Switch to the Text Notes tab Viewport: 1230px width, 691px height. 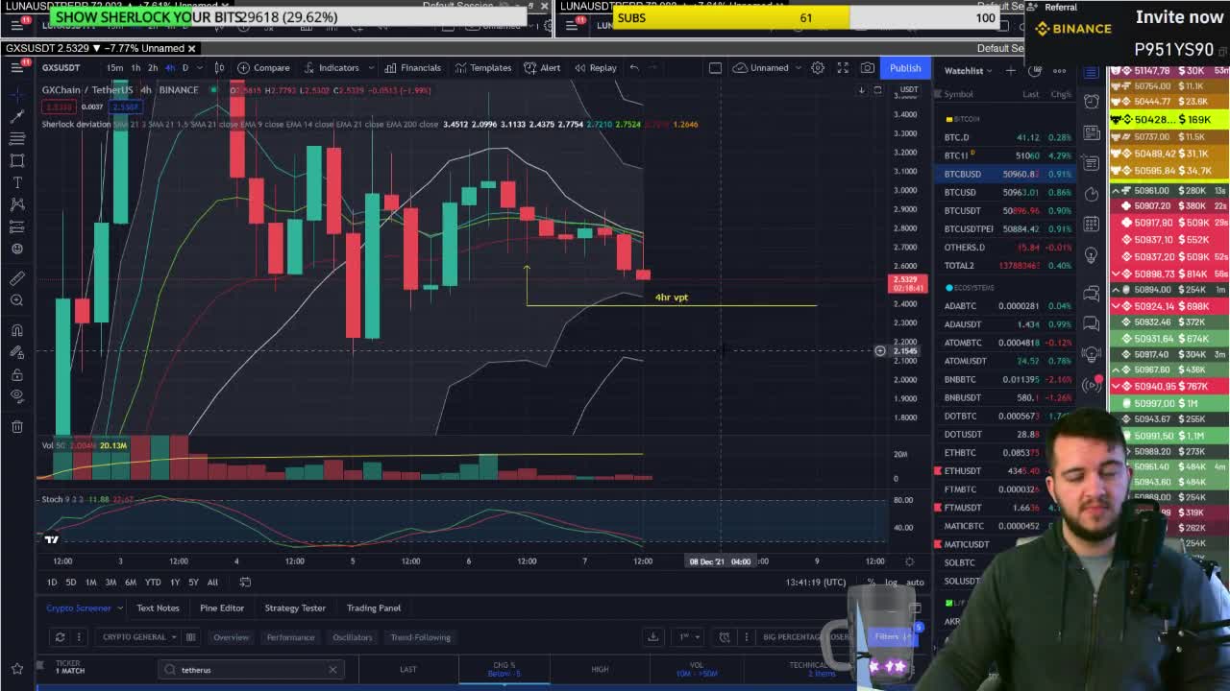pos(158,608)
